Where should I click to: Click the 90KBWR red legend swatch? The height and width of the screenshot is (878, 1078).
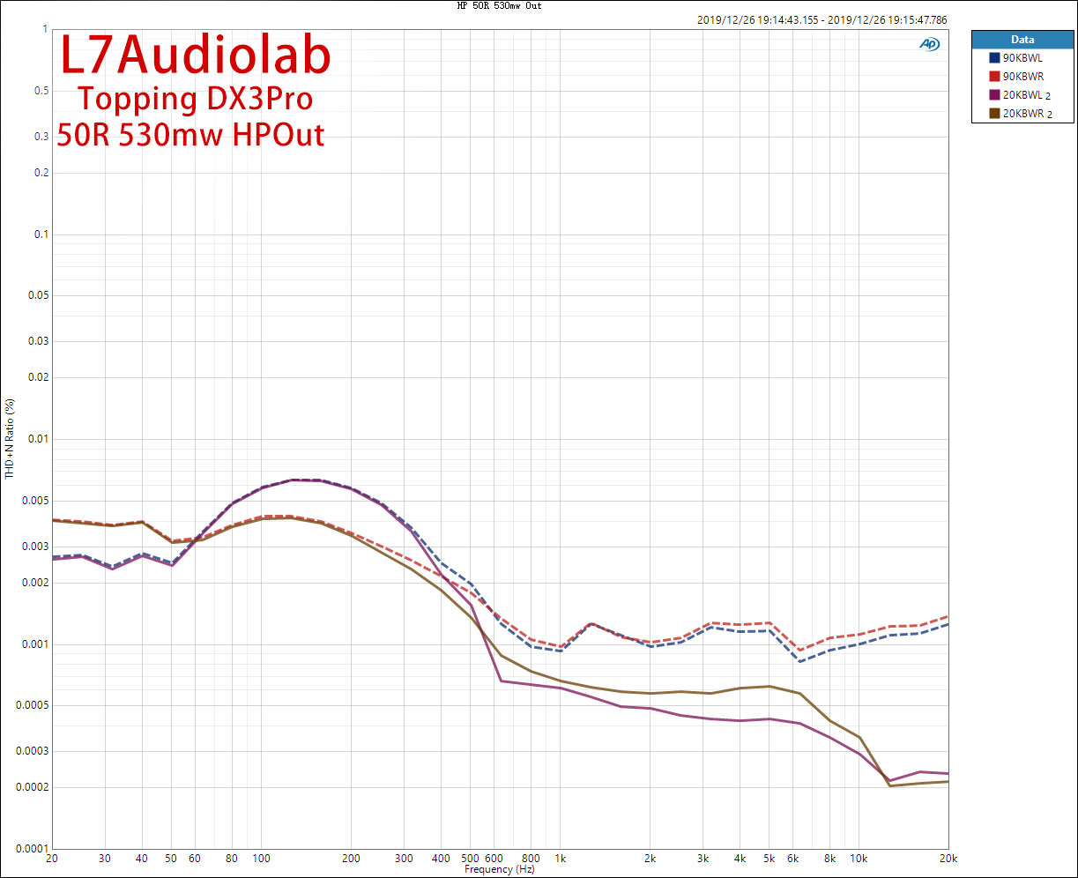pos(995,77)
